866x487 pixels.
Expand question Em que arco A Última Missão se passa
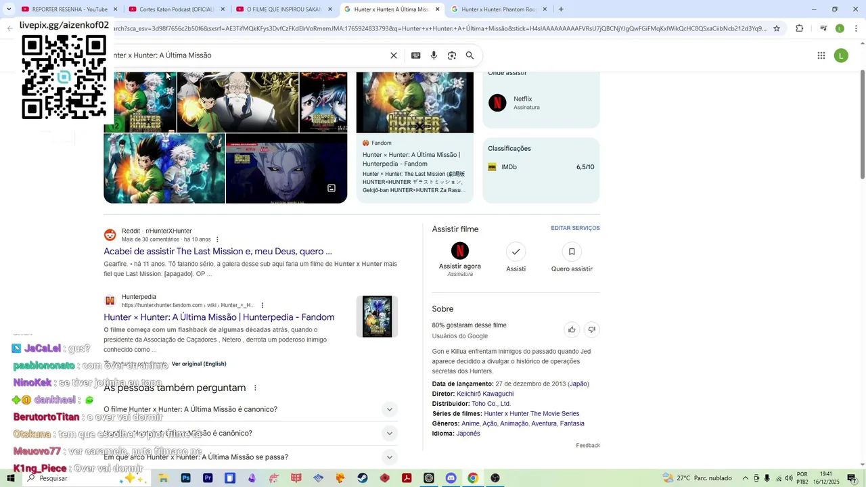click(250, 457)
